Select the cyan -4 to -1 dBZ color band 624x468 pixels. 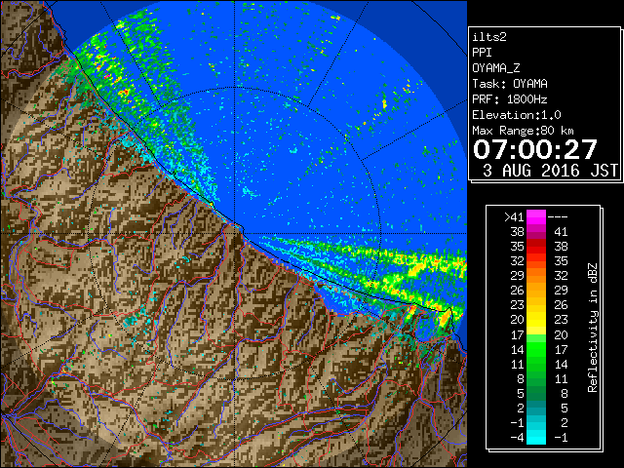pyautogui.click(x=536, y=437)
